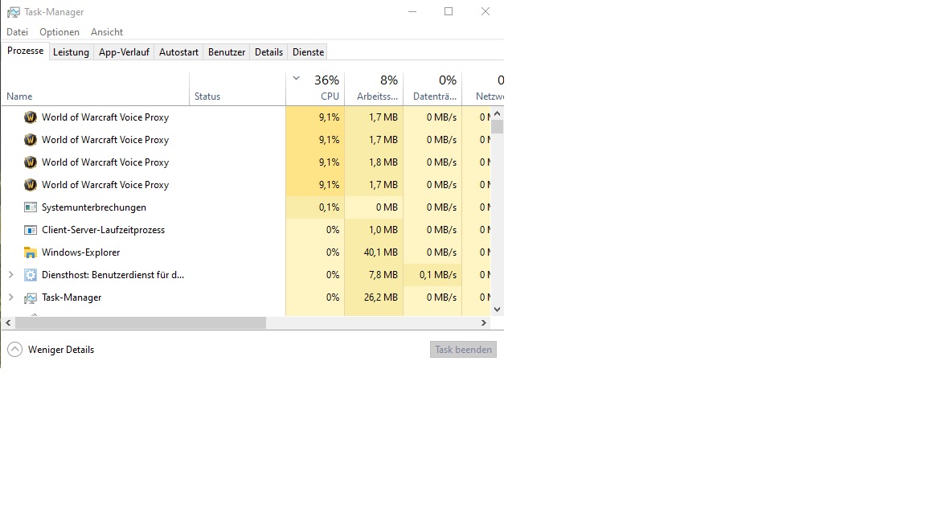Click the Client-Server-Laufzeitprozess icon
This screenshot has height=521, width=926.
click(30, 230)
